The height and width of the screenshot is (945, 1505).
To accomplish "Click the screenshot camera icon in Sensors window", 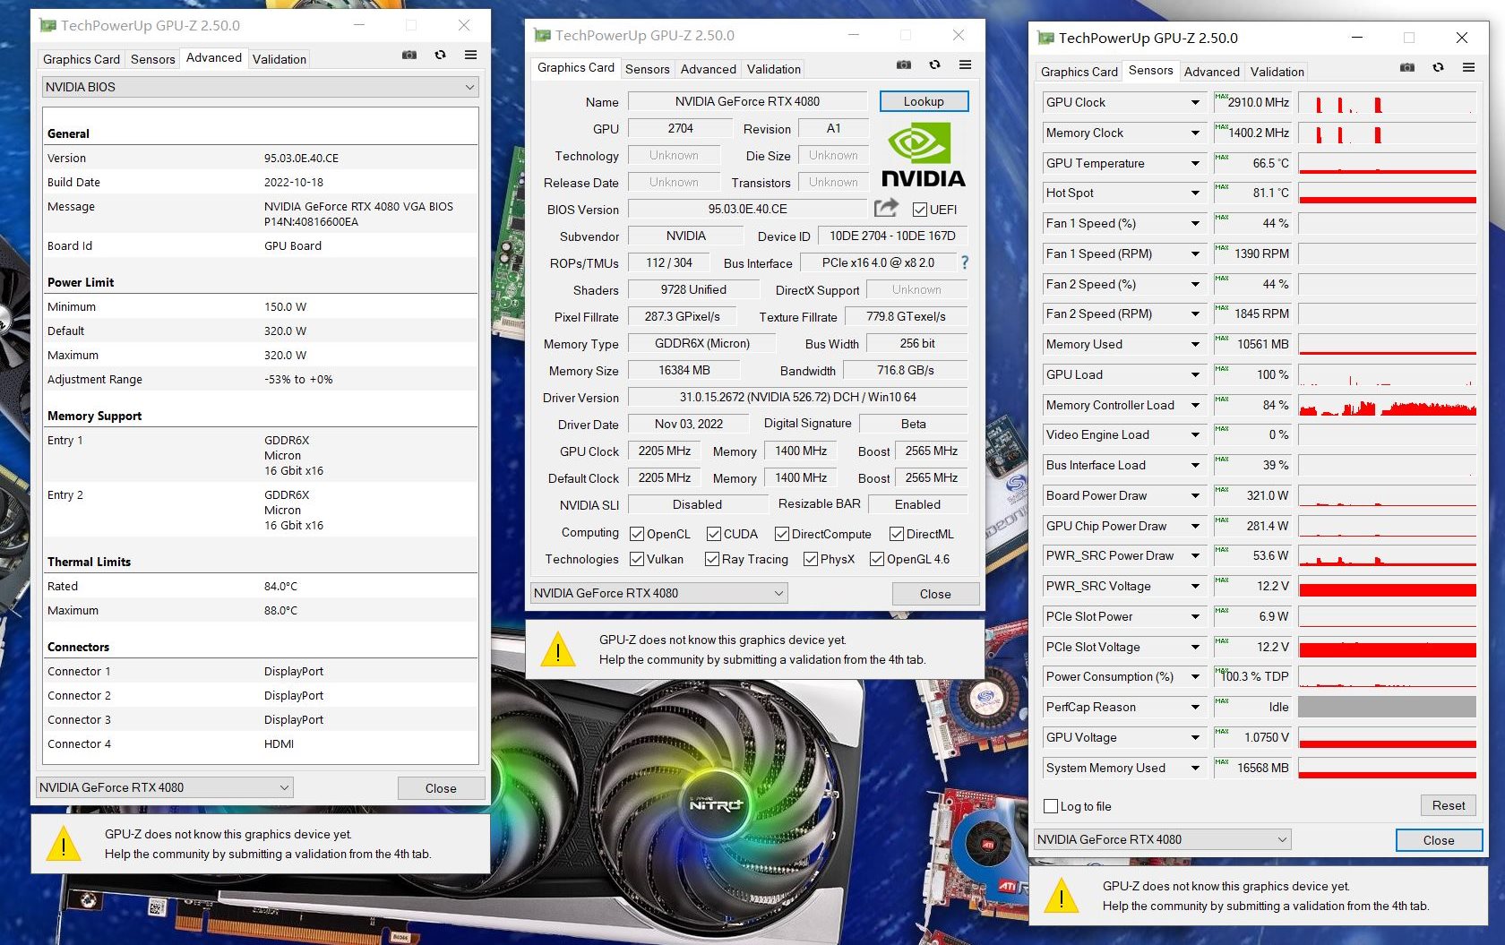I will [1407, 68].
